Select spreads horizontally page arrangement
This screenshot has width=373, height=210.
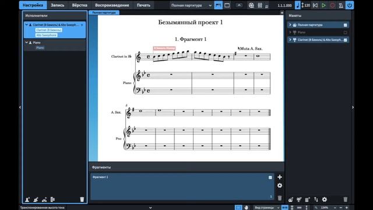285,208
